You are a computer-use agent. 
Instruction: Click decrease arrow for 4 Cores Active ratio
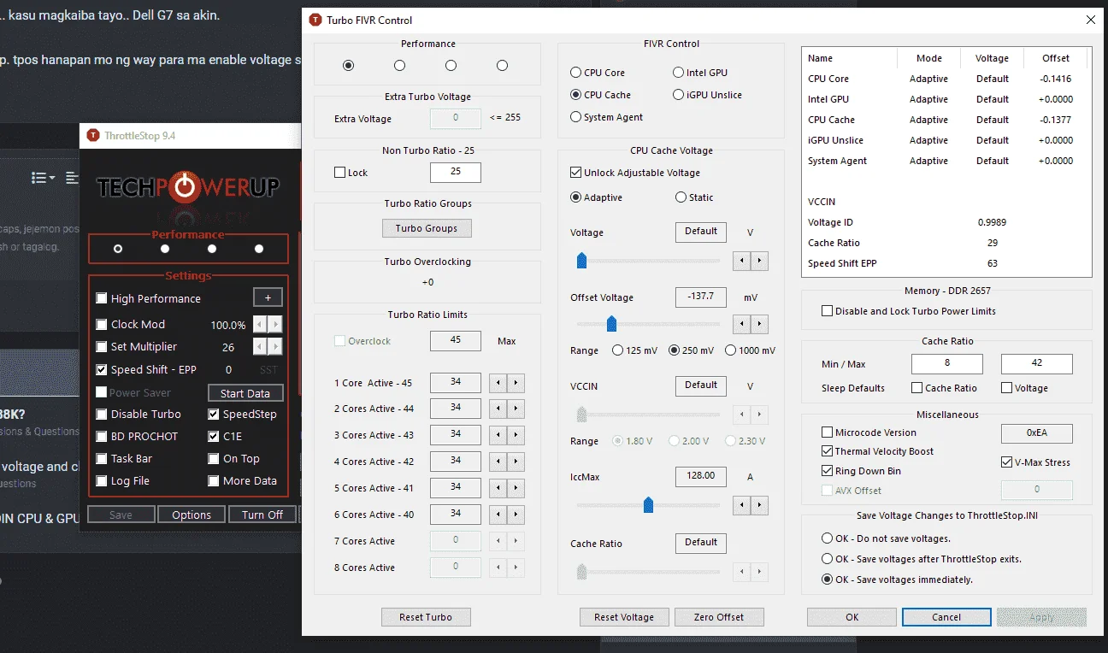tap(498, 462)
